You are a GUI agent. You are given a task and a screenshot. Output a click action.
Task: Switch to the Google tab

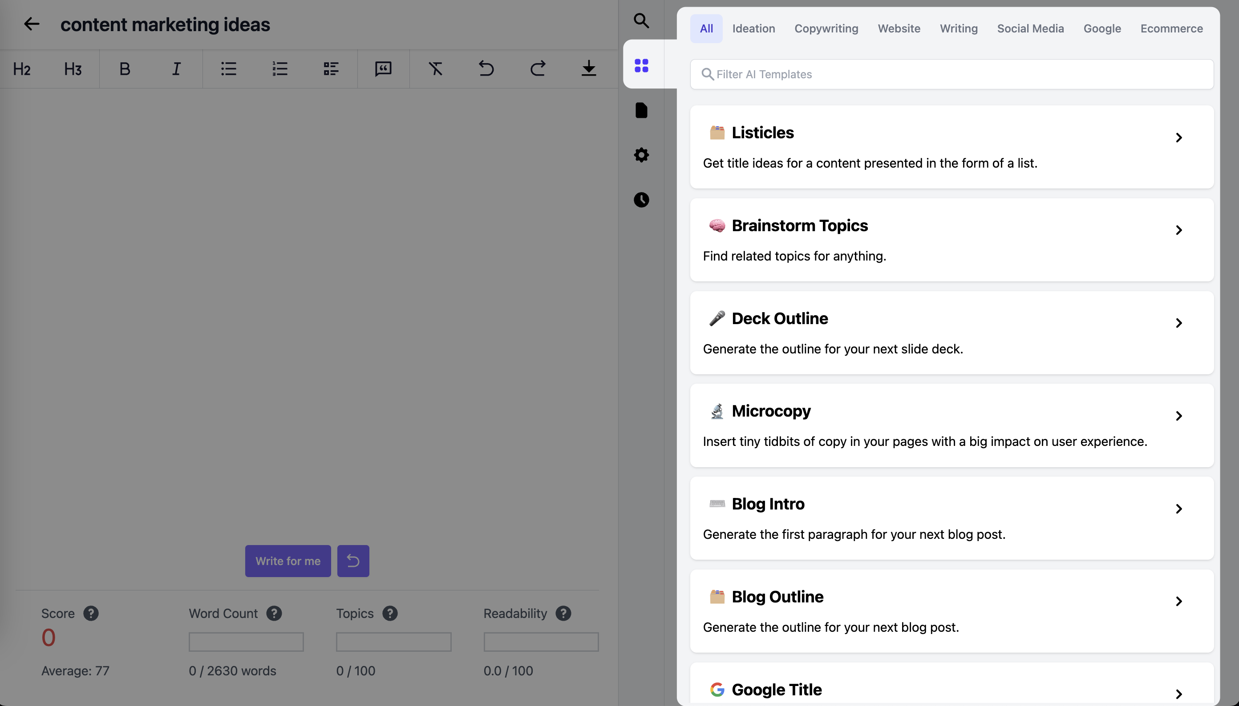point(1102,28)
